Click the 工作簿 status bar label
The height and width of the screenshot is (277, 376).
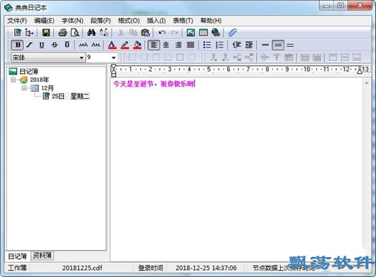(x=17, y=268)
